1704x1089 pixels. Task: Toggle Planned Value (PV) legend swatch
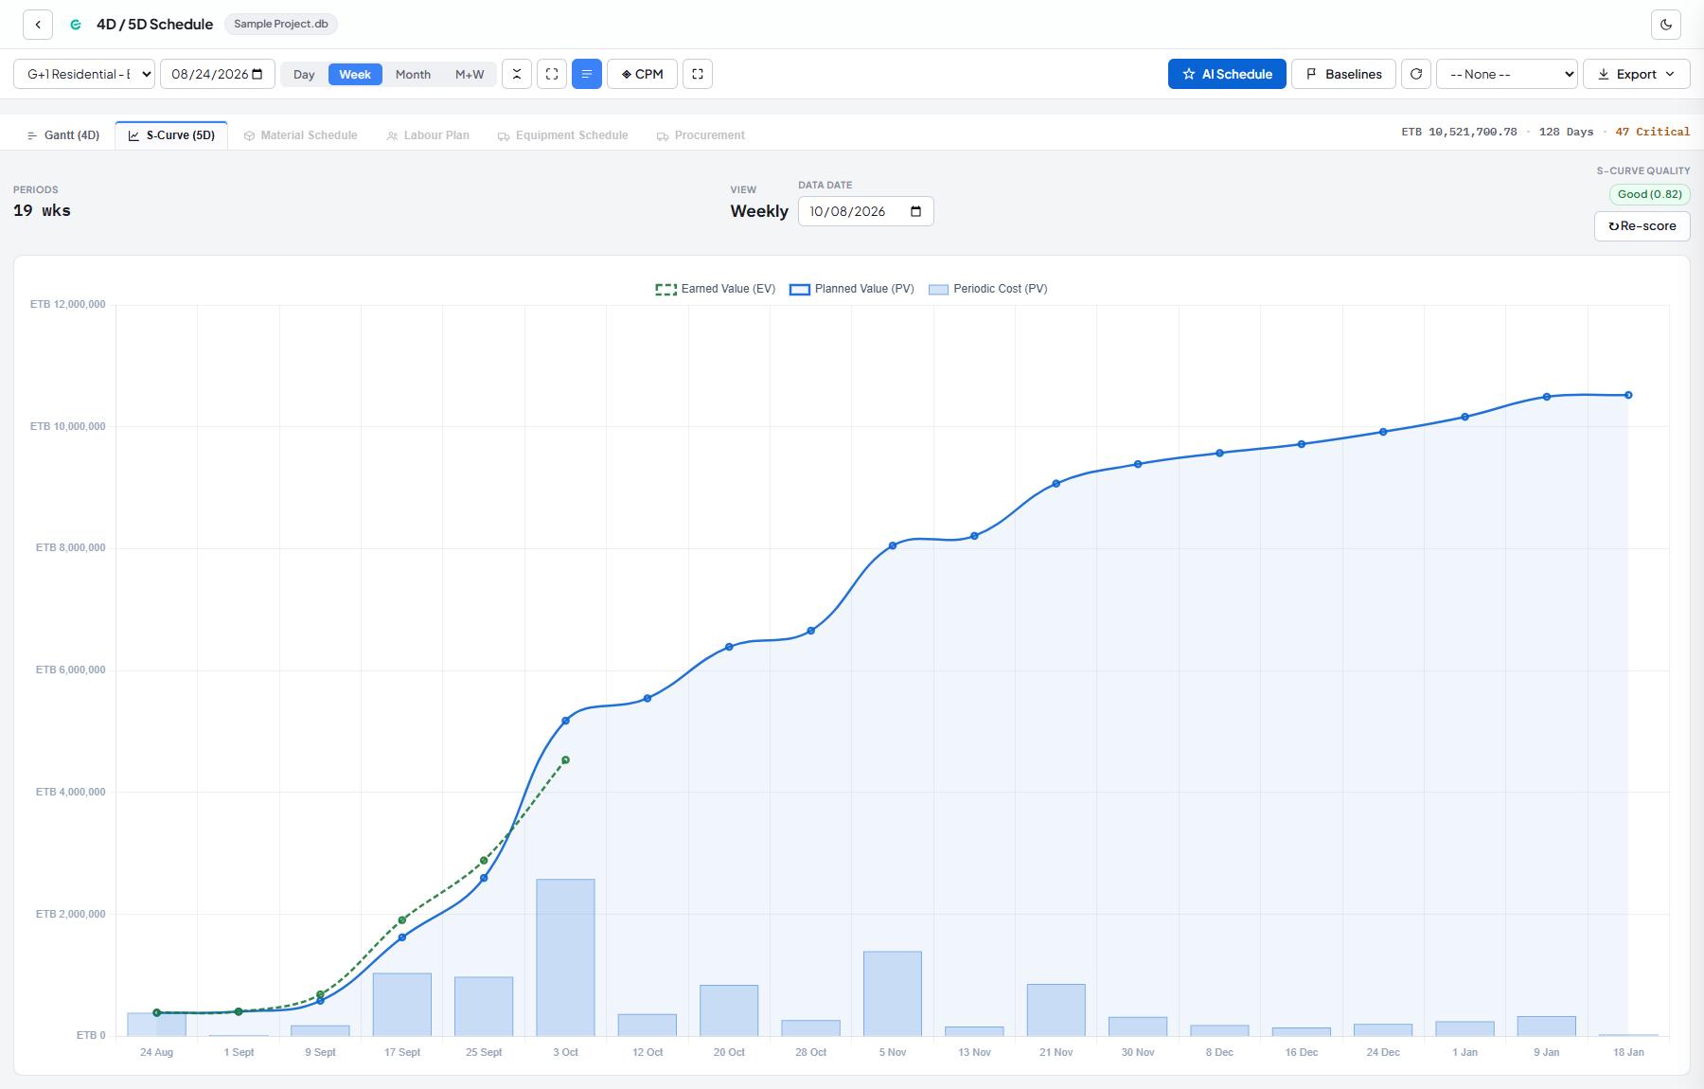tap(800, 289)
